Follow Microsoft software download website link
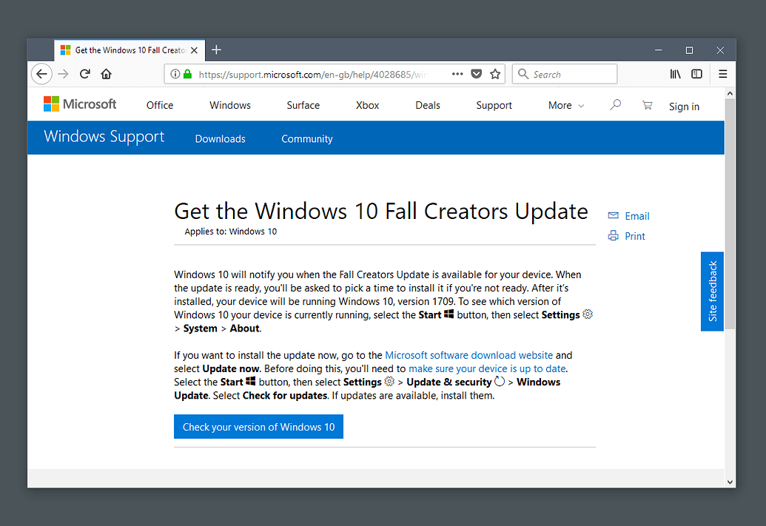Screen dimensions: 766x526 (x=469, y=355)
